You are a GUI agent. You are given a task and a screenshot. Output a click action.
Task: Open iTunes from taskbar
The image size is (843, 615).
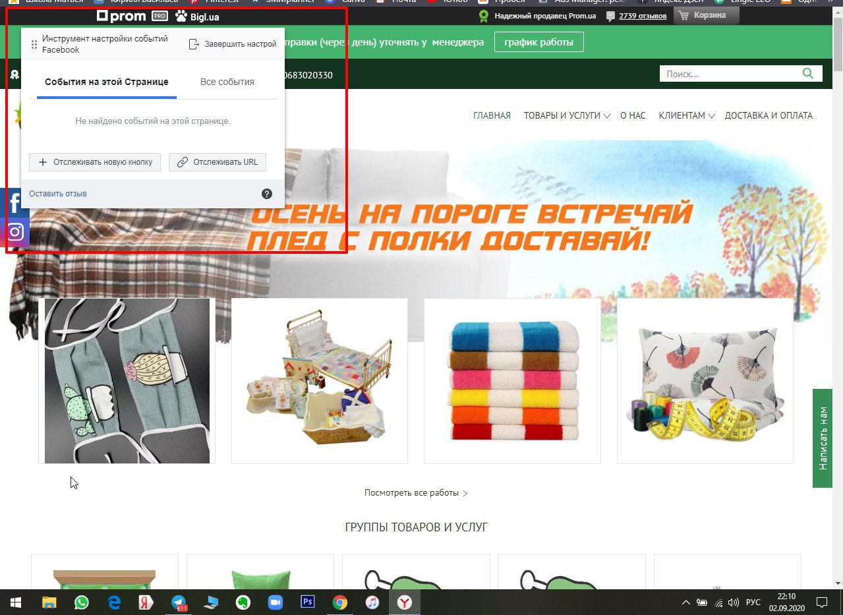[372, 602]
